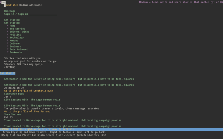This screenshot has height=139, width=223.
Task: Open Home in the navigation list
Action: (13, 26)
